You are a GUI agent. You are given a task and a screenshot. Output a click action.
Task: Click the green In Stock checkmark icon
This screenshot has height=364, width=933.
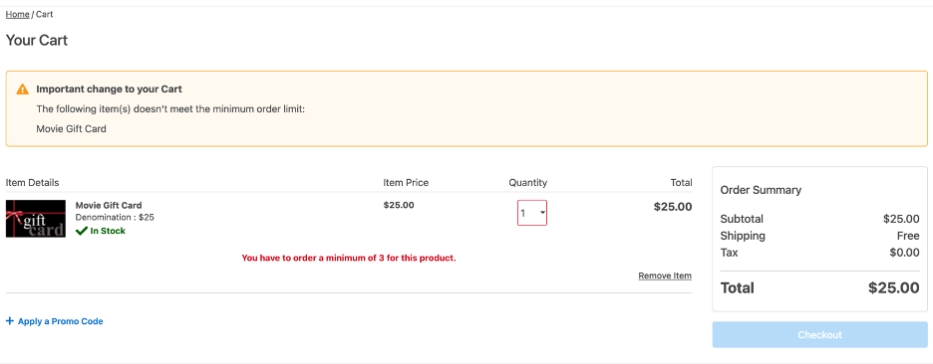[x=82, y=231]
